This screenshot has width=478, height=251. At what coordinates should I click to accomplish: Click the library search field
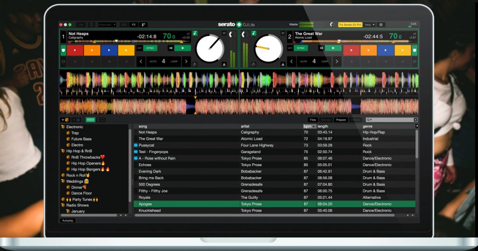392,120
